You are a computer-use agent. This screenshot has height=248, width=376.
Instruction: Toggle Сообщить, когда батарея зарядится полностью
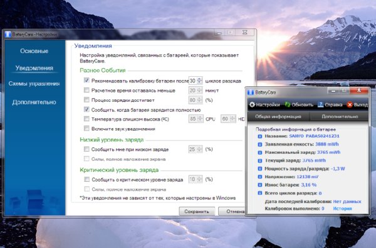pos(86,109)
